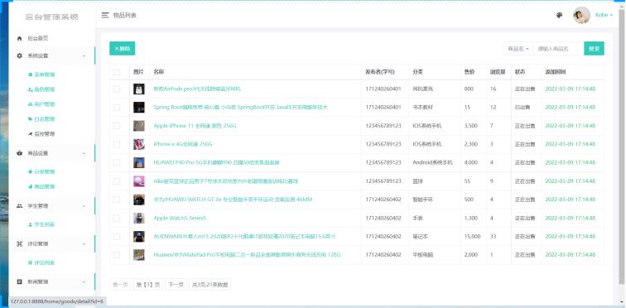Screen dimensions: 626x308
Task: Click the product name search input field
Action: [559, 49]
